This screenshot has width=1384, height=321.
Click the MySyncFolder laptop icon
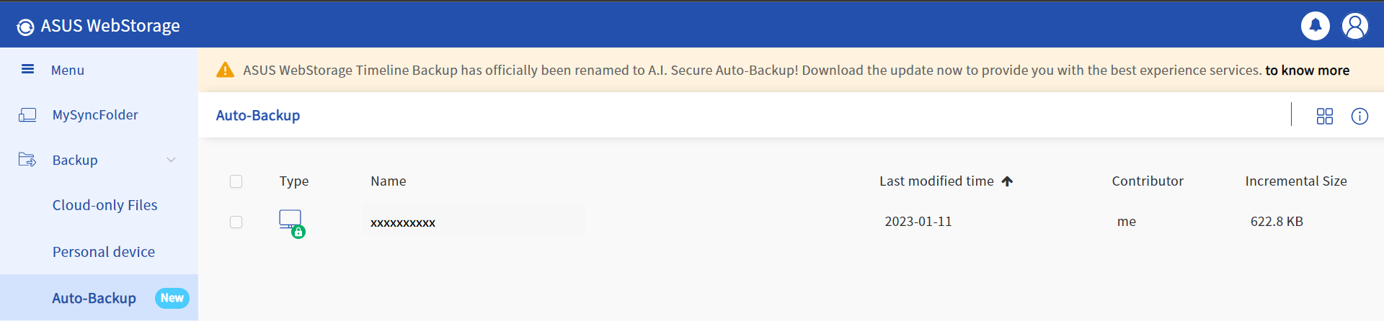pyautogui.click(x=27, y=114)
